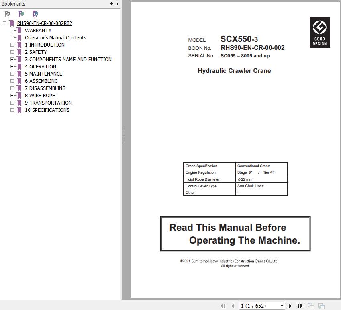
Task: Click the go-to bookmark arrow icon
Action: [x=35, y=14]
